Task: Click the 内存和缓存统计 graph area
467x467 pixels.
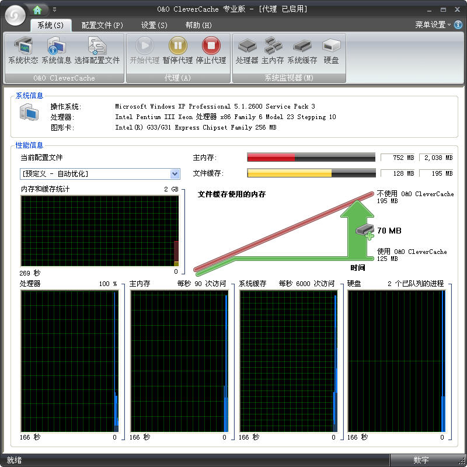Action: (x=99, y=231)
